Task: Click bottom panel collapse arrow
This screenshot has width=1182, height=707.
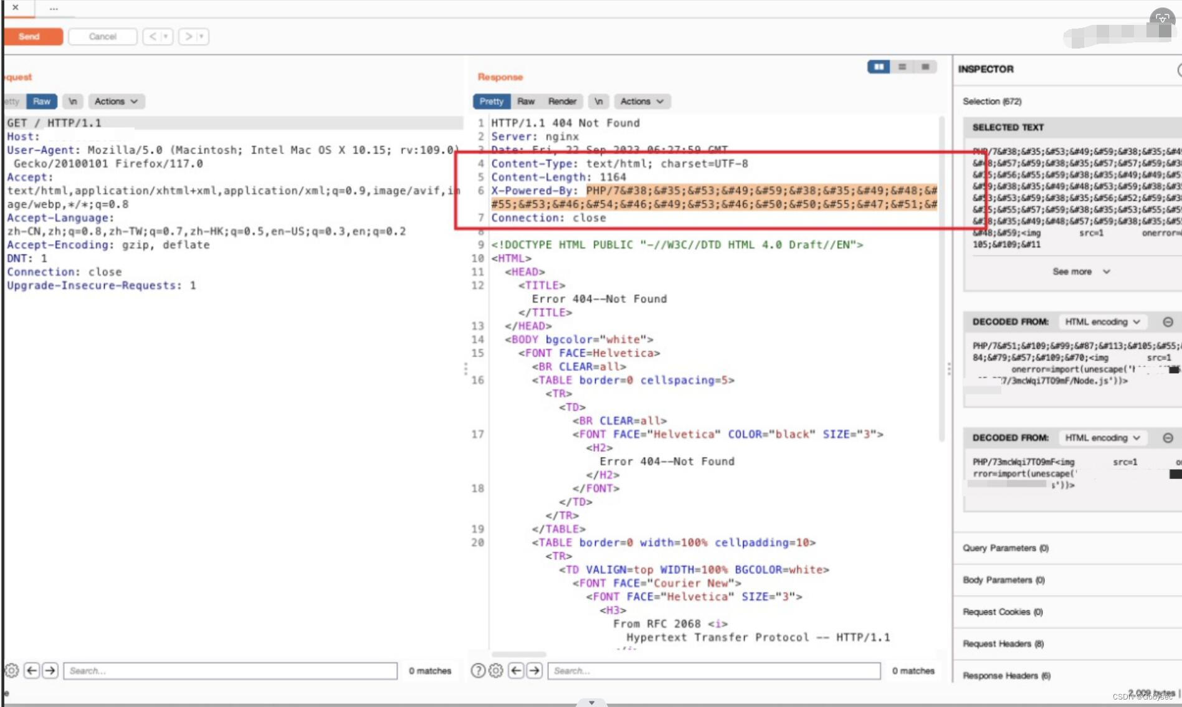Action: coord(592,703)
